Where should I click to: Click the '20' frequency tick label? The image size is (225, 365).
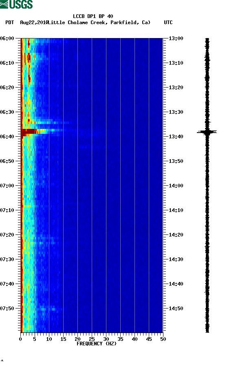click(x=77, y=339)
